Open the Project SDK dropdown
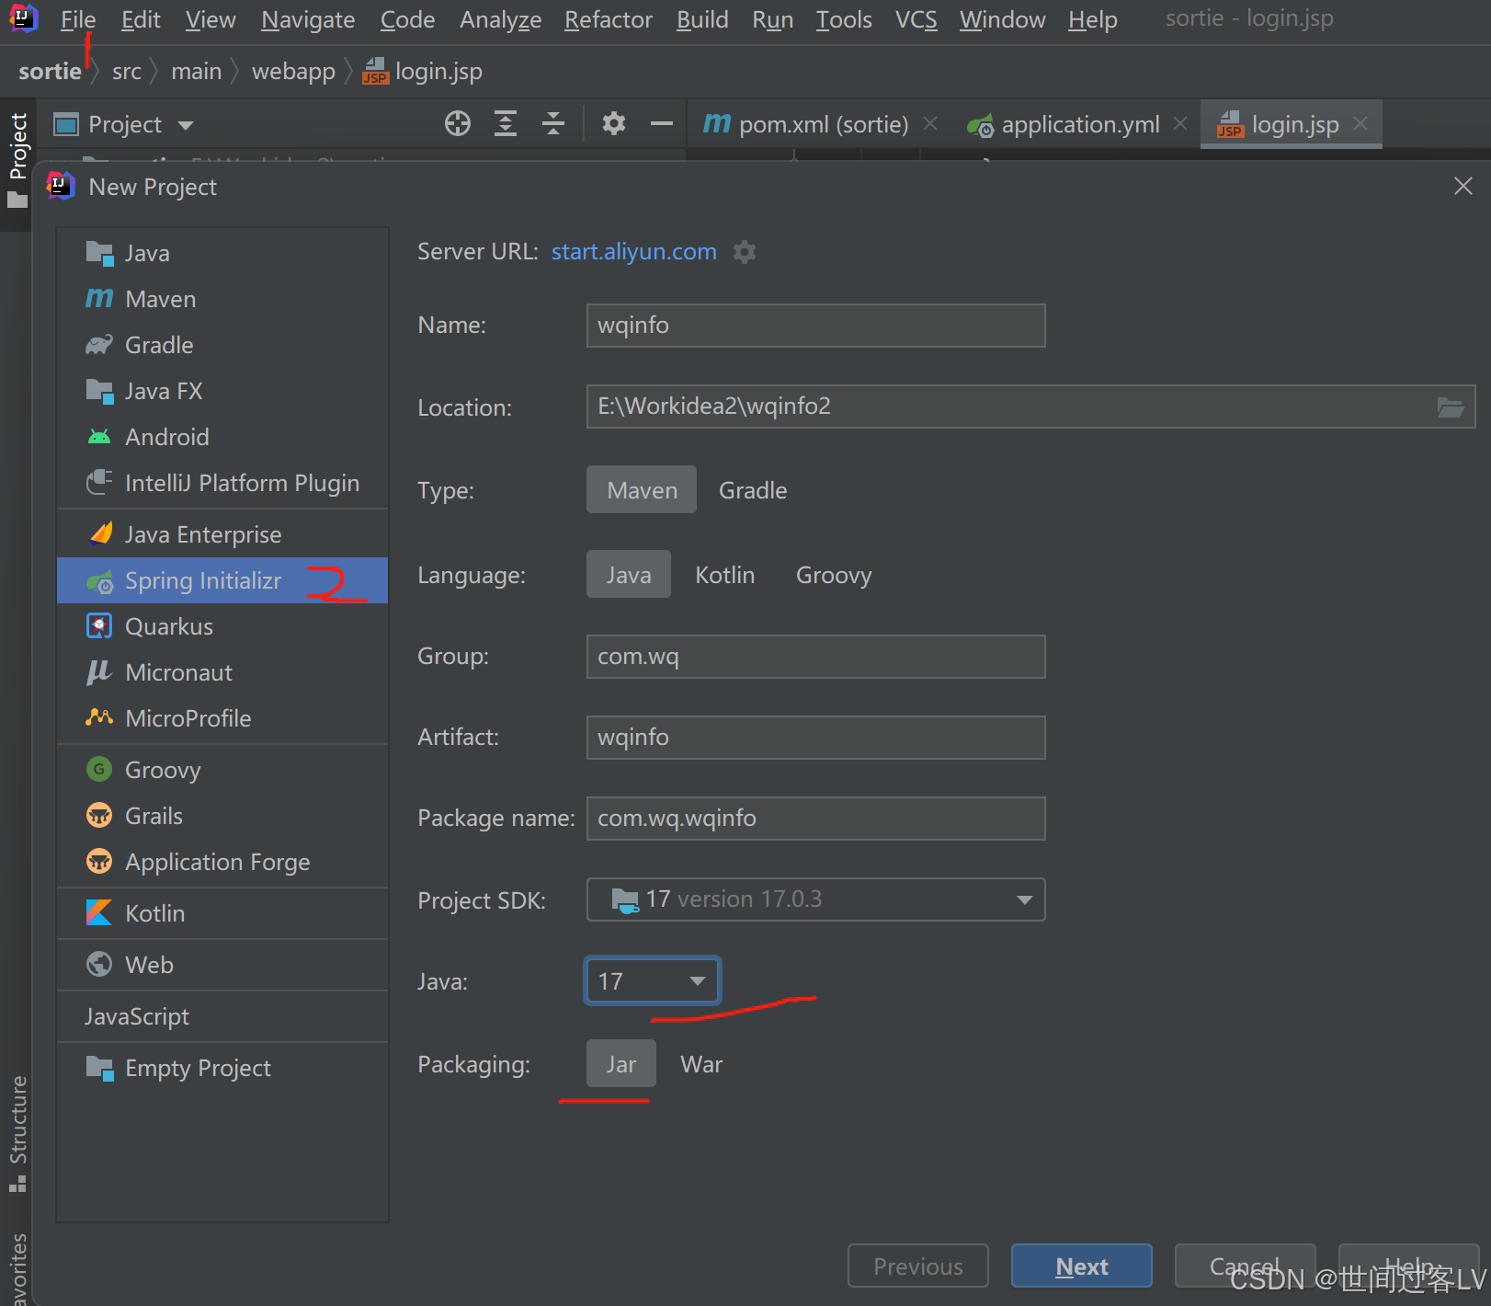 coord(815,899)
